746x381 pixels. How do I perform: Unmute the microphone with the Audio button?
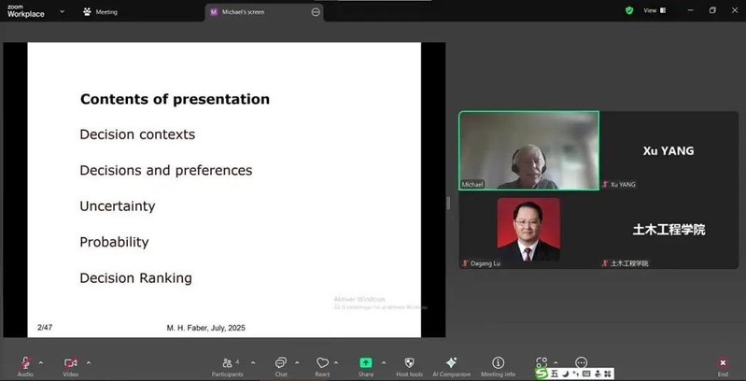pyautogui.click(x=25, y=362)
